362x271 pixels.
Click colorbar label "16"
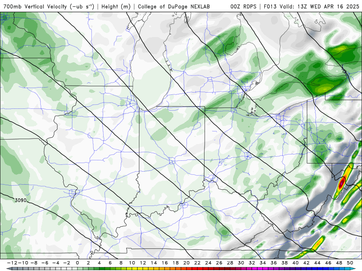pos(165,263)
